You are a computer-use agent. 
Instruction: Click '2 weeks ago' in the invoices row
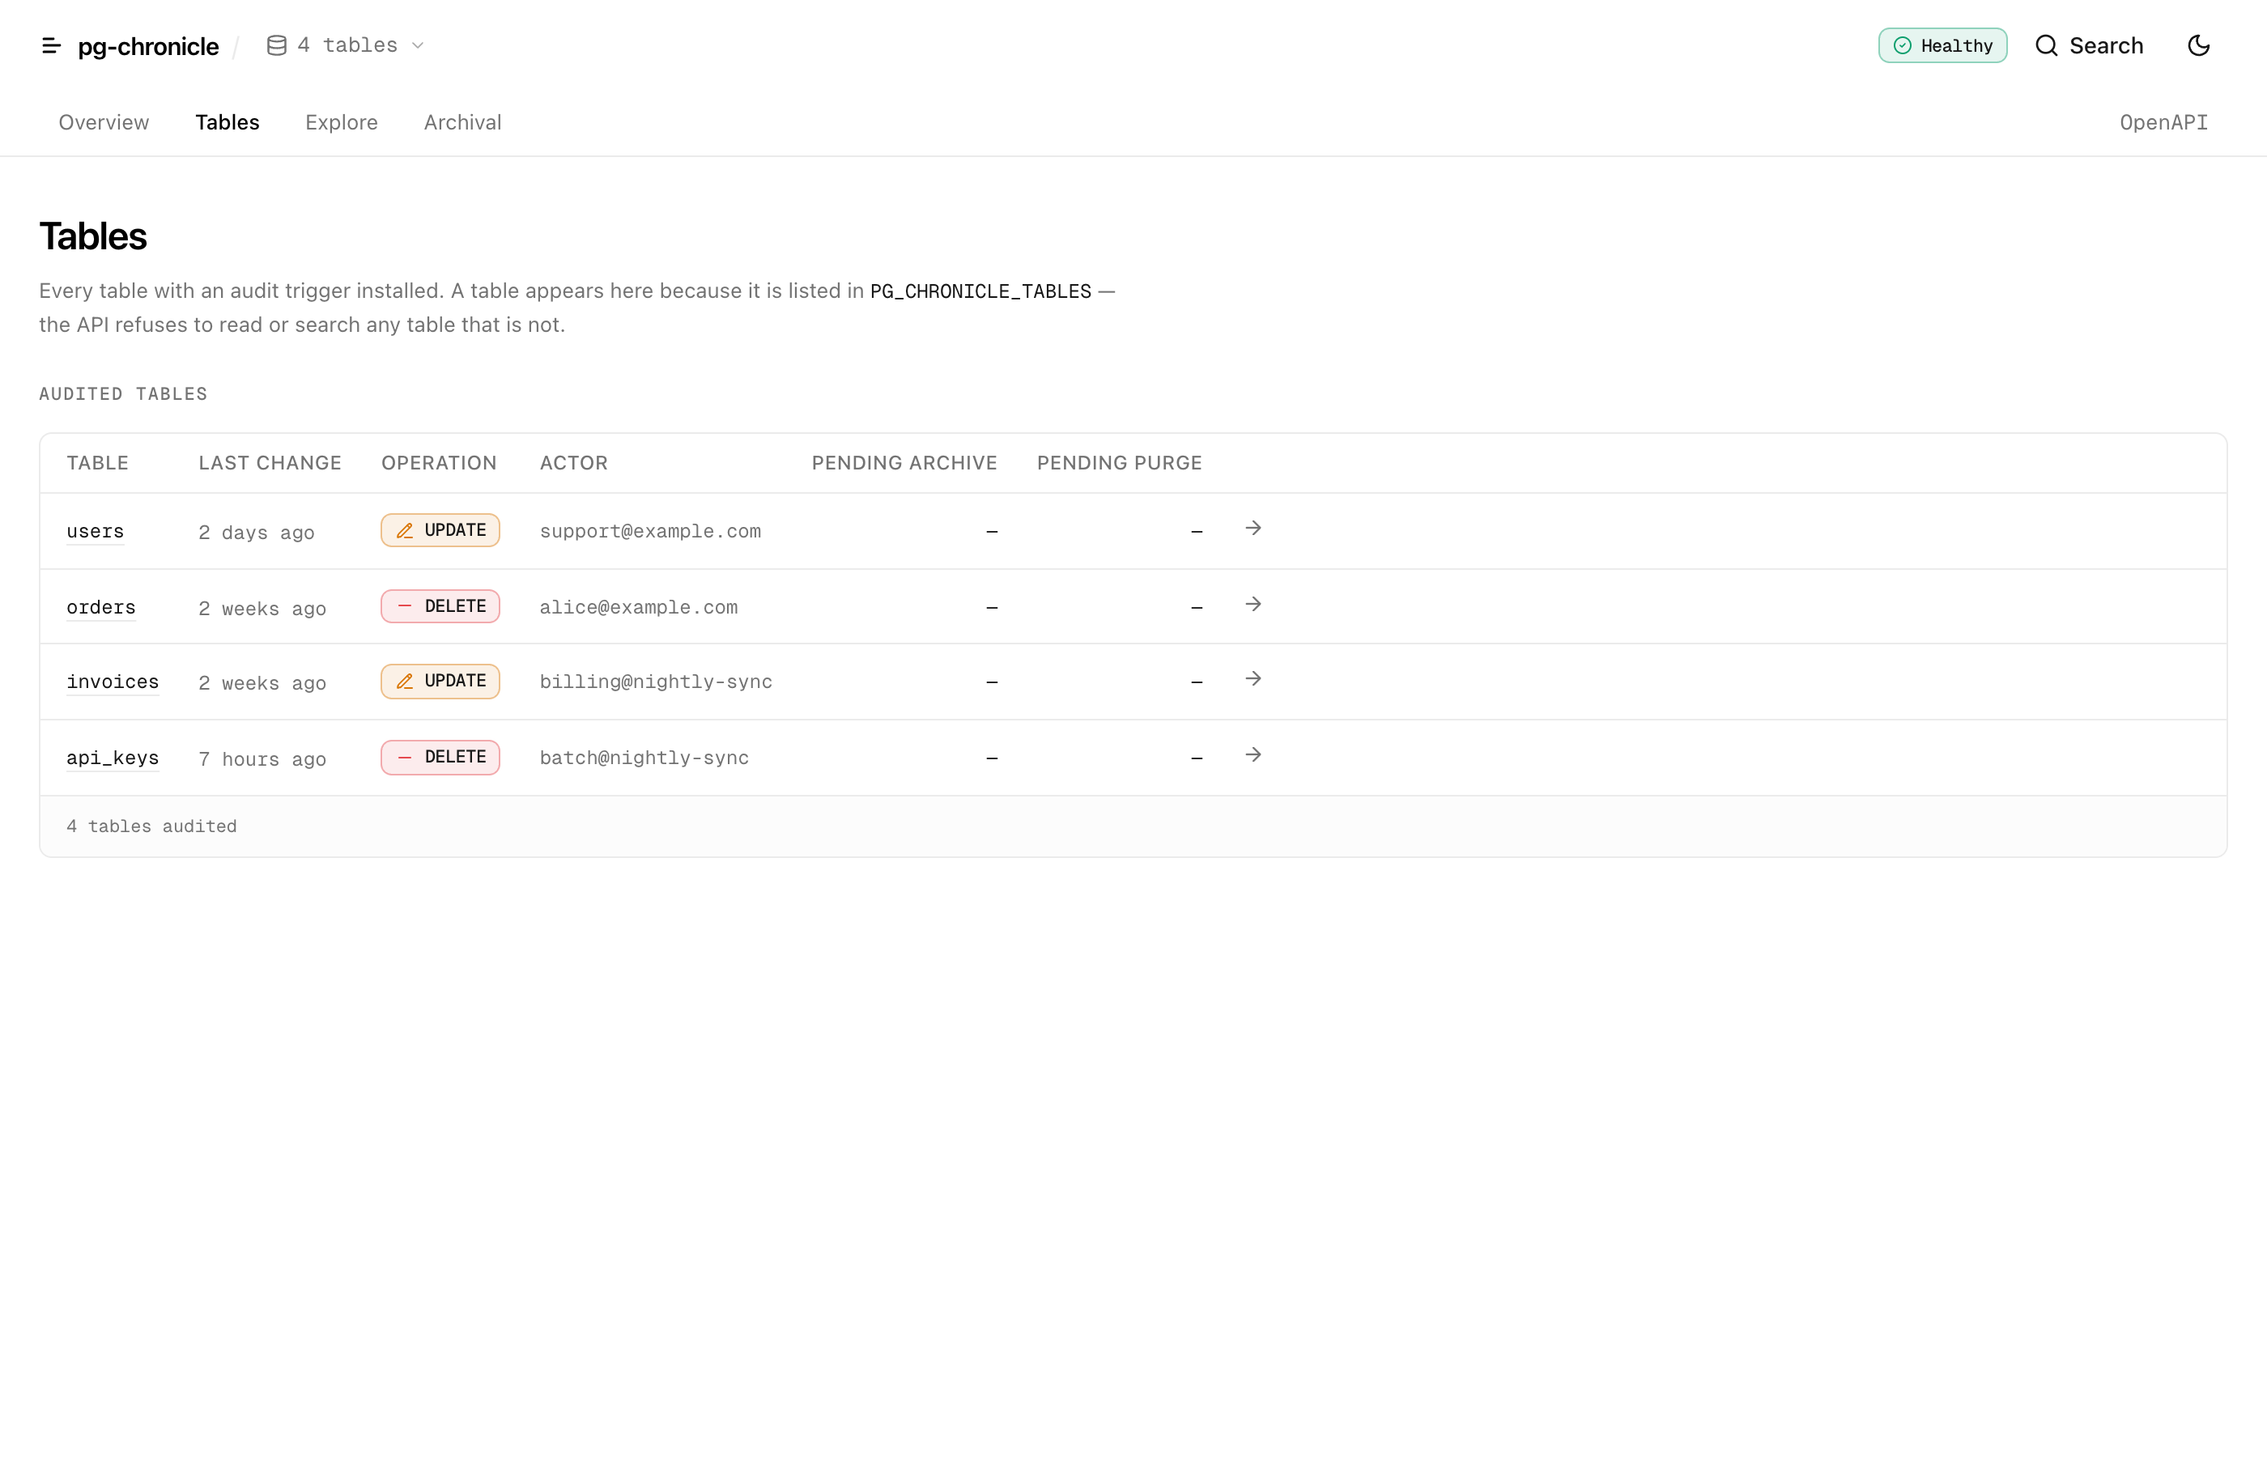pyautogui.click(x=262, y=683)
